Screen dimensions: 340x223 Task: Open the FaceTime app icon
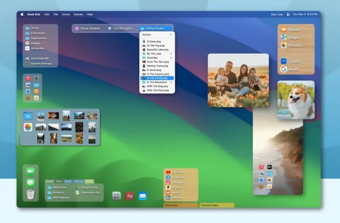pos(30,171)
